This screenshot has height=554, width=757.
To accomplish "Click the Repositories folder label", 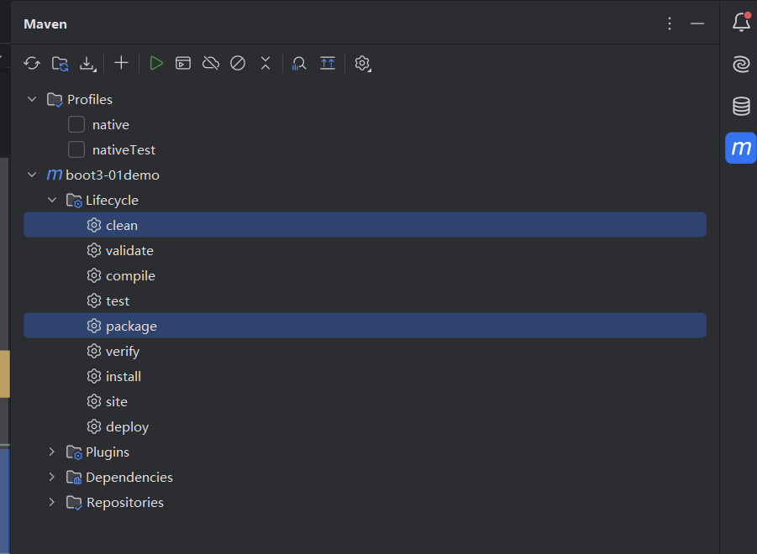I will [125, 503].
